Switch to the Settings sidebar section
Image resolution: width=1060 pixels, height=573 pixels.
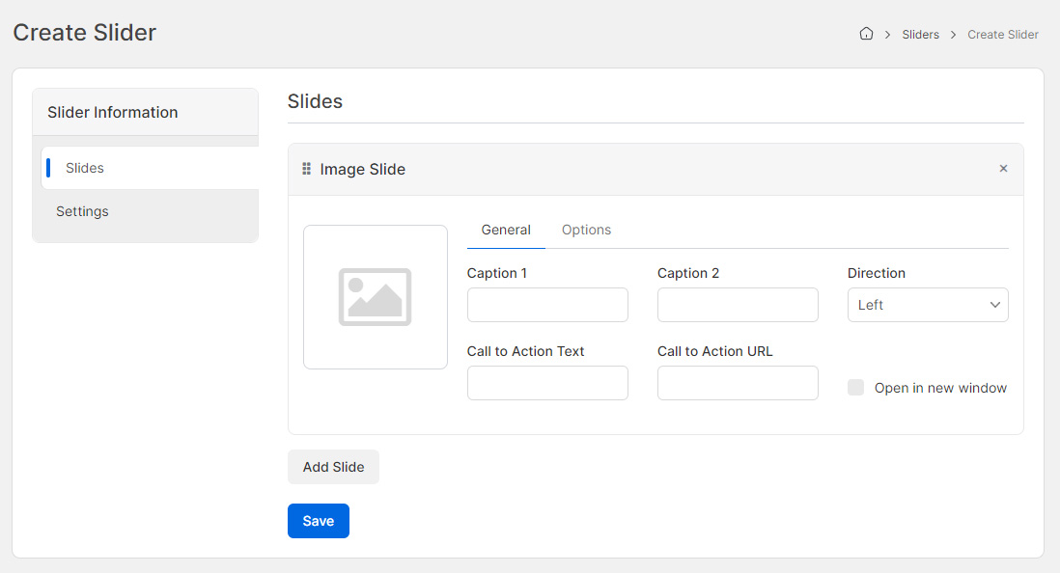82,211
